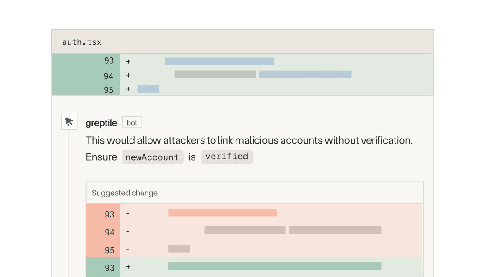Click the plus sign on top diff line 93
484x277 pixels.
click(x=128, y=61)
